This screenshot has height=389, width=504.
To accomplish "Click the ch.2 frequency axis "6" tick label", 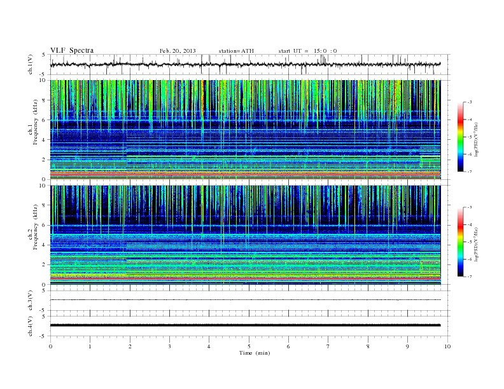I will click(x=44, y=225).
